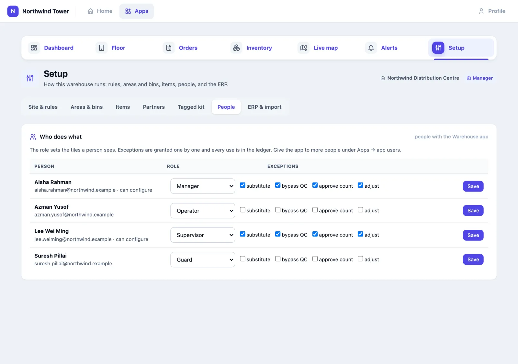The width and height of the screenshot is (518, 364).
Task: Click the PERSON column header
Action: point(44,166)
